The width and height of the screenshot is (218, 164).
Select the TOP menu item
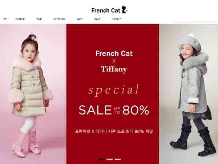(39, 19)
